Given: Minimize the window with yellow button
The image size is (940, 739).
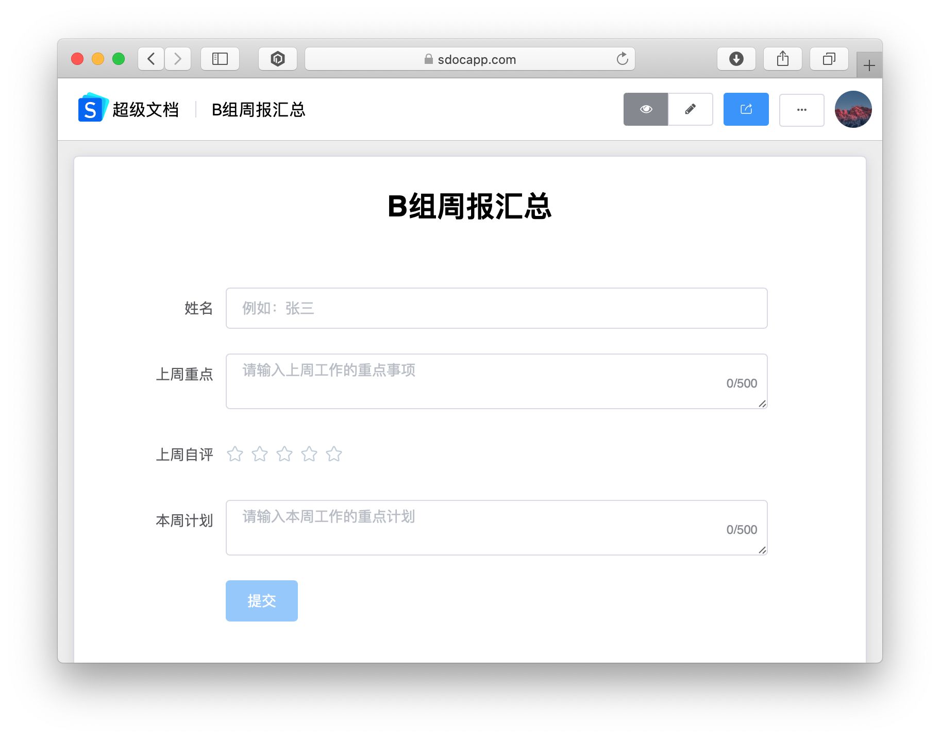Looking at the screenshot, I should coord(98,59).
